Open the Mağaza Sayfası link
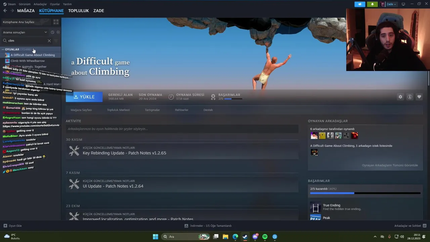This screenshot has height=242, width=430. [x=81, y=110]
